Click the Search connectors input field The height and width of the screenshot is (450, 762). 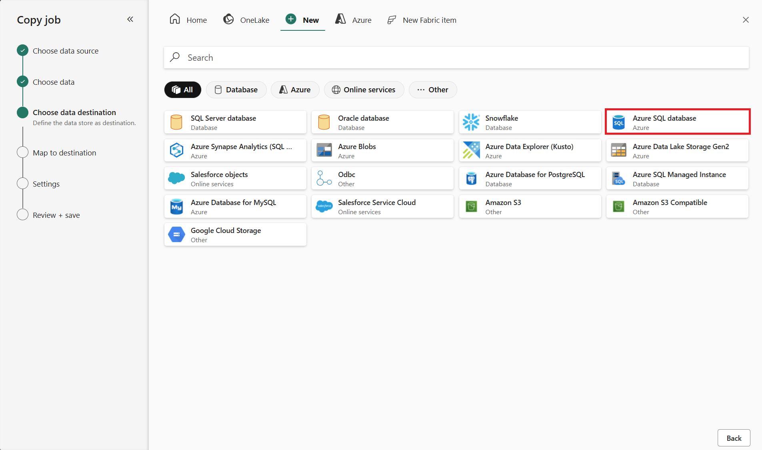(456, 58)
